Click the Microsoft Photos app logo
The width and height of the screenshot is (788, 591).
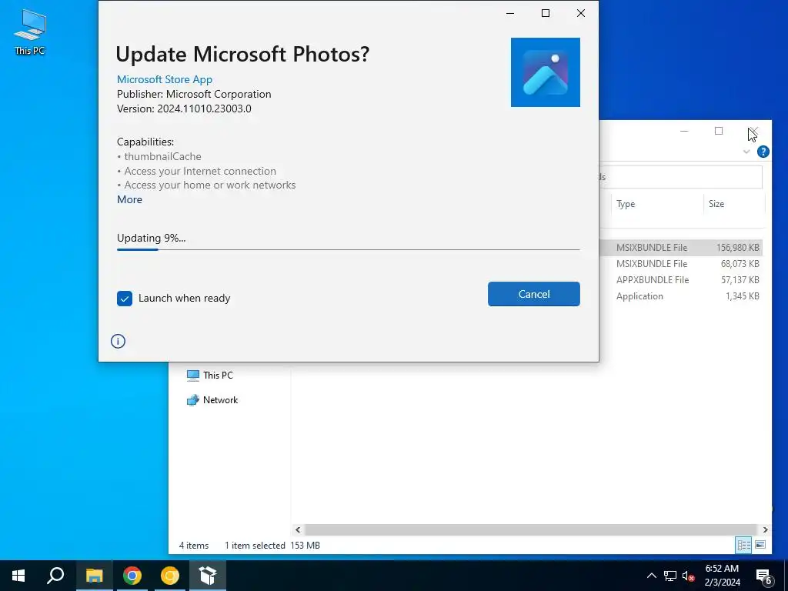(x=546, y=72)
